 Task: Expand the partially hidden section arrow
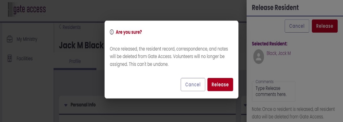click(x=245, y=105)
